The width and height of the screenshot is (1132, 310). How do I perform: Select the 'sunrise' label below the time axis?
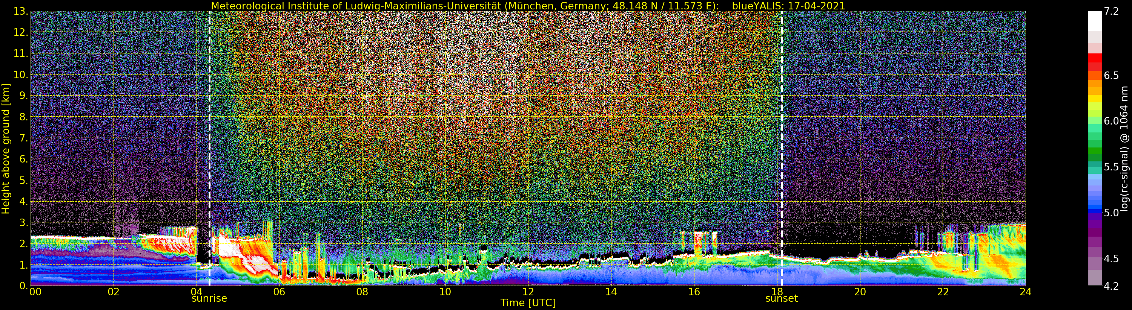(x=209, y=299)
